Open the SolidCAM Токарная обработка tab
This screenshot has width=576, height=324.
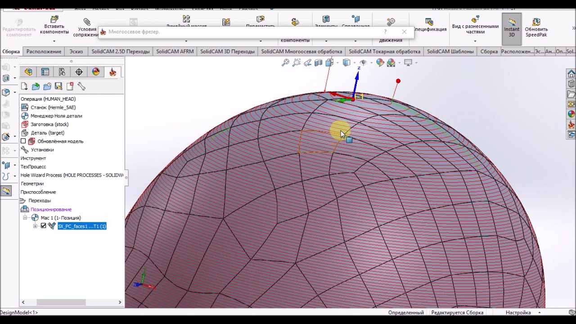(x=384, y=52)
